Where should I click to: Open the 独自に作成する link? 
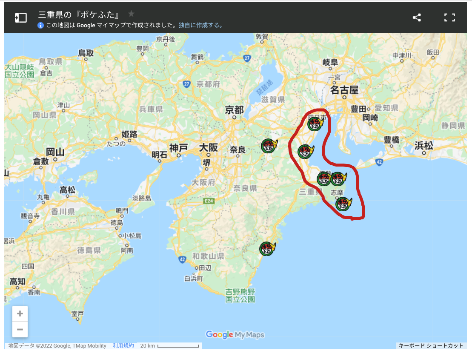[201, 25]
